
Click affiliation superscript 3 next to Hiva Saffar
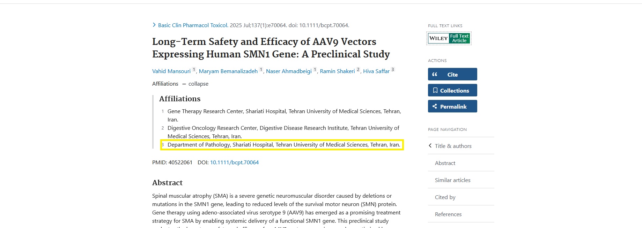pos(393,70)
